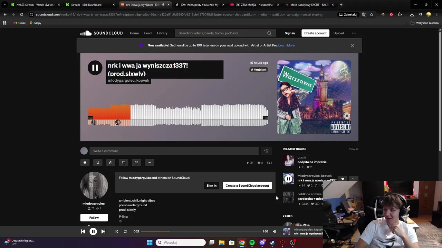Image resolution: width=442 pixels, height=248 pixels.
Task: Repost the track using the repost icon
Action: click(98, 163)
